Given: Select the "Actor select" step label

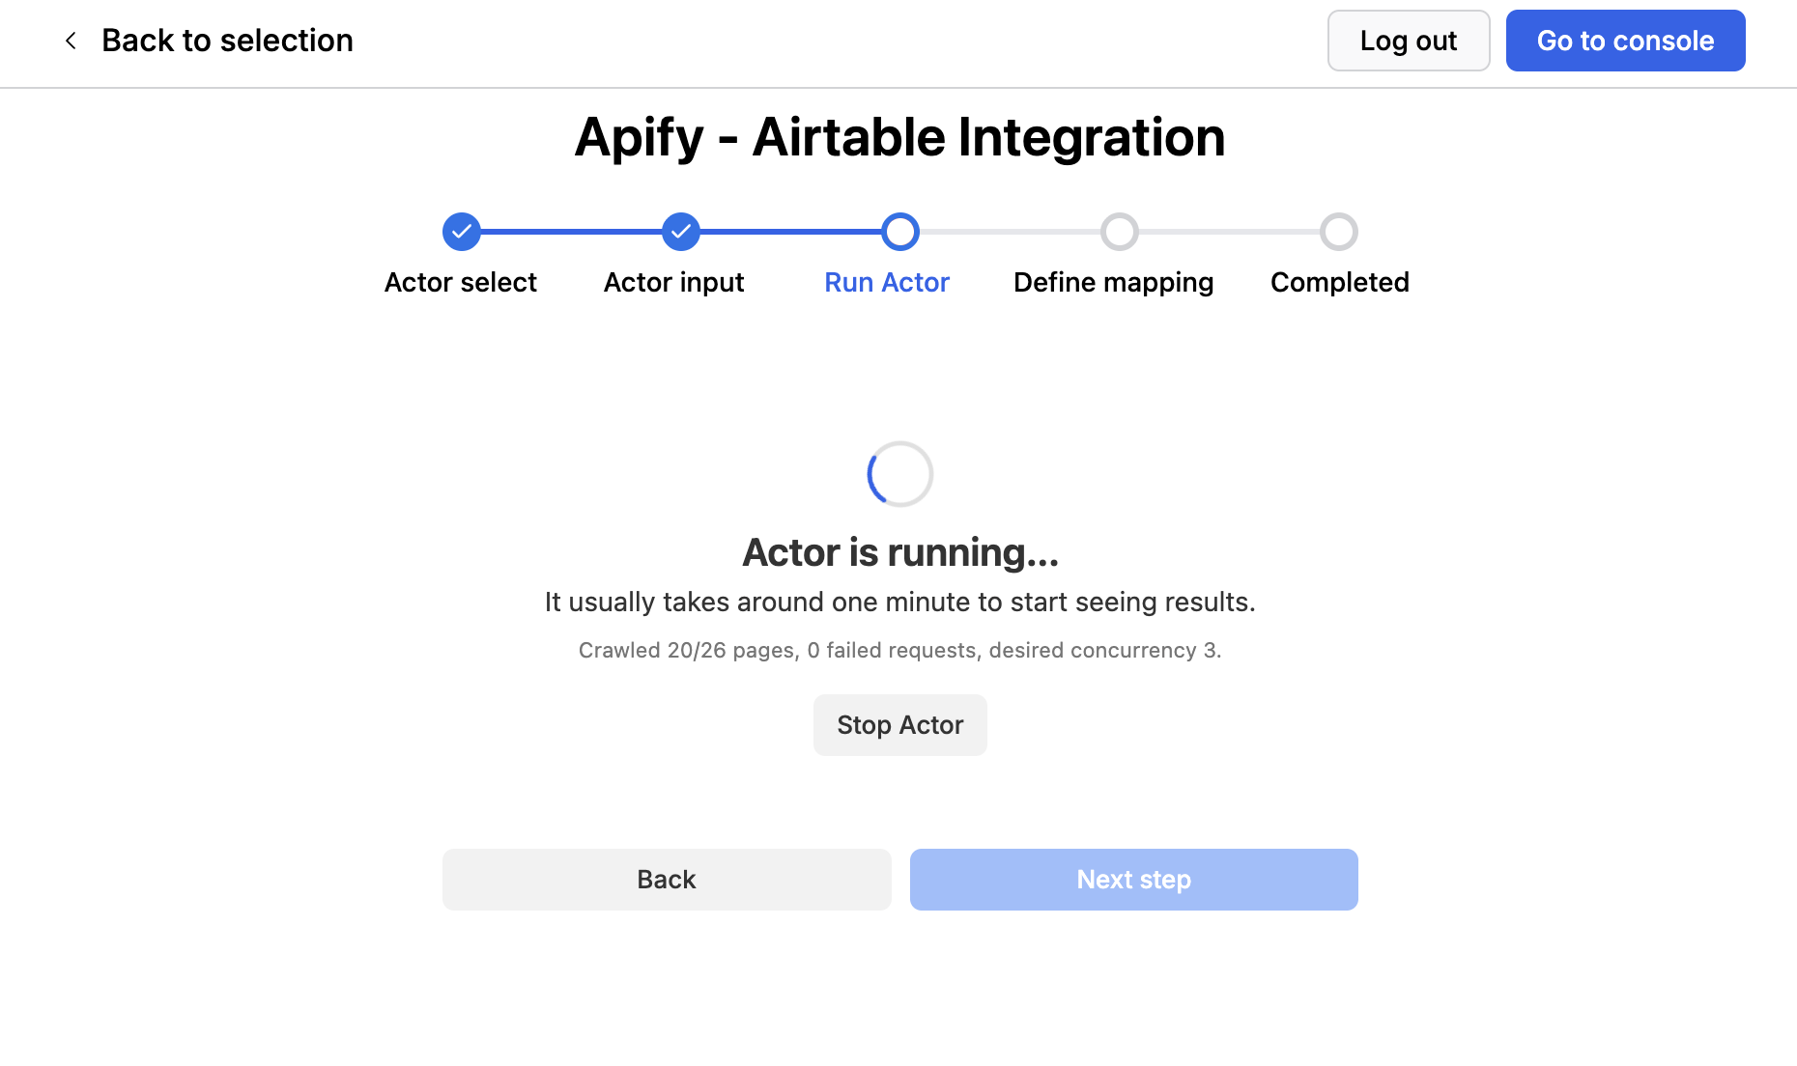Looking at the screenshot, I should [x=461, y=282].
